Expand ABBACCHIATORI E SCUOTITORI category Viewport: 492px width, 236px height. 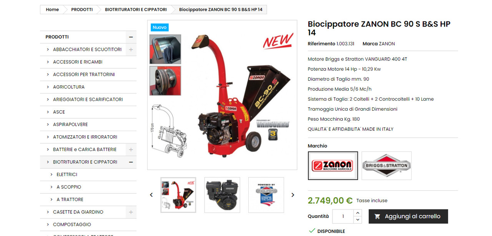131,50
